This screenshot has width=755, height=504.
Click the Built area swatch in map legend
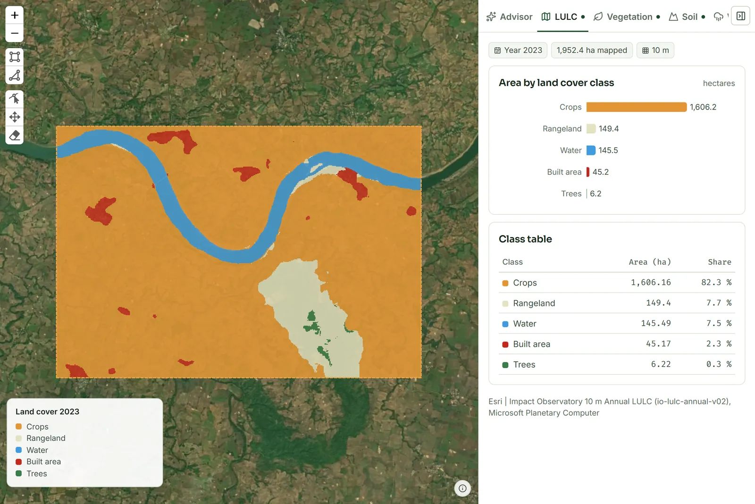(x=19, y=462)
